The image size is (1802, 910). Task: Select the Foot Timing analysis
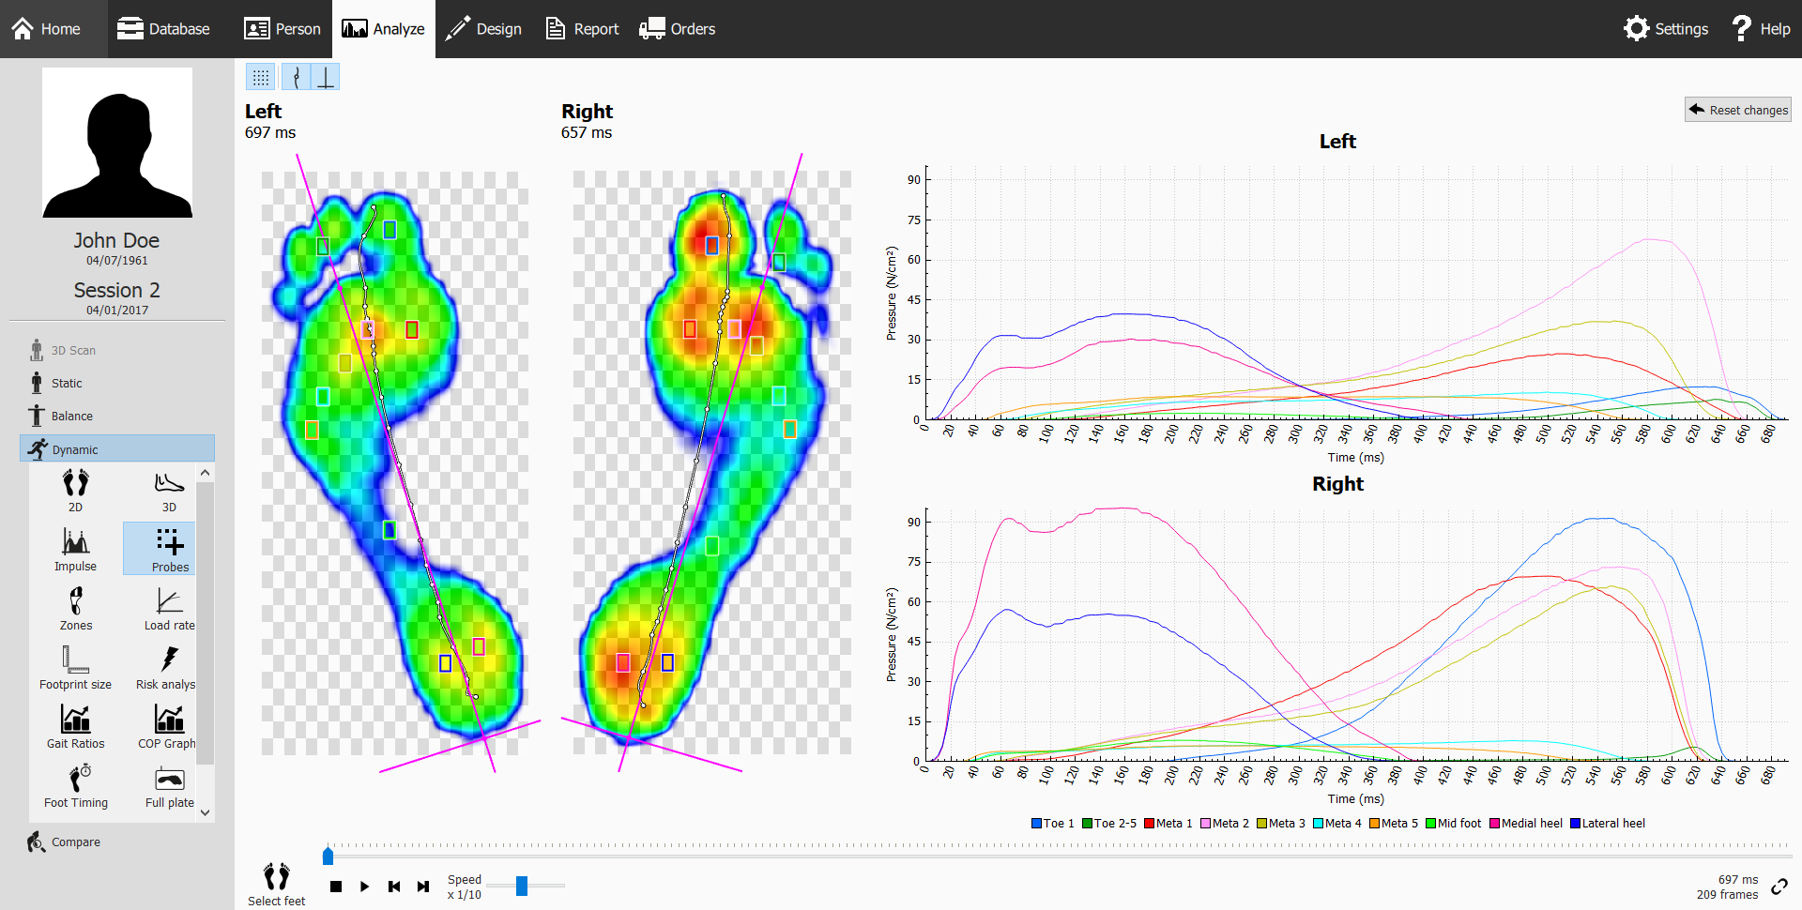pos(75,786)
